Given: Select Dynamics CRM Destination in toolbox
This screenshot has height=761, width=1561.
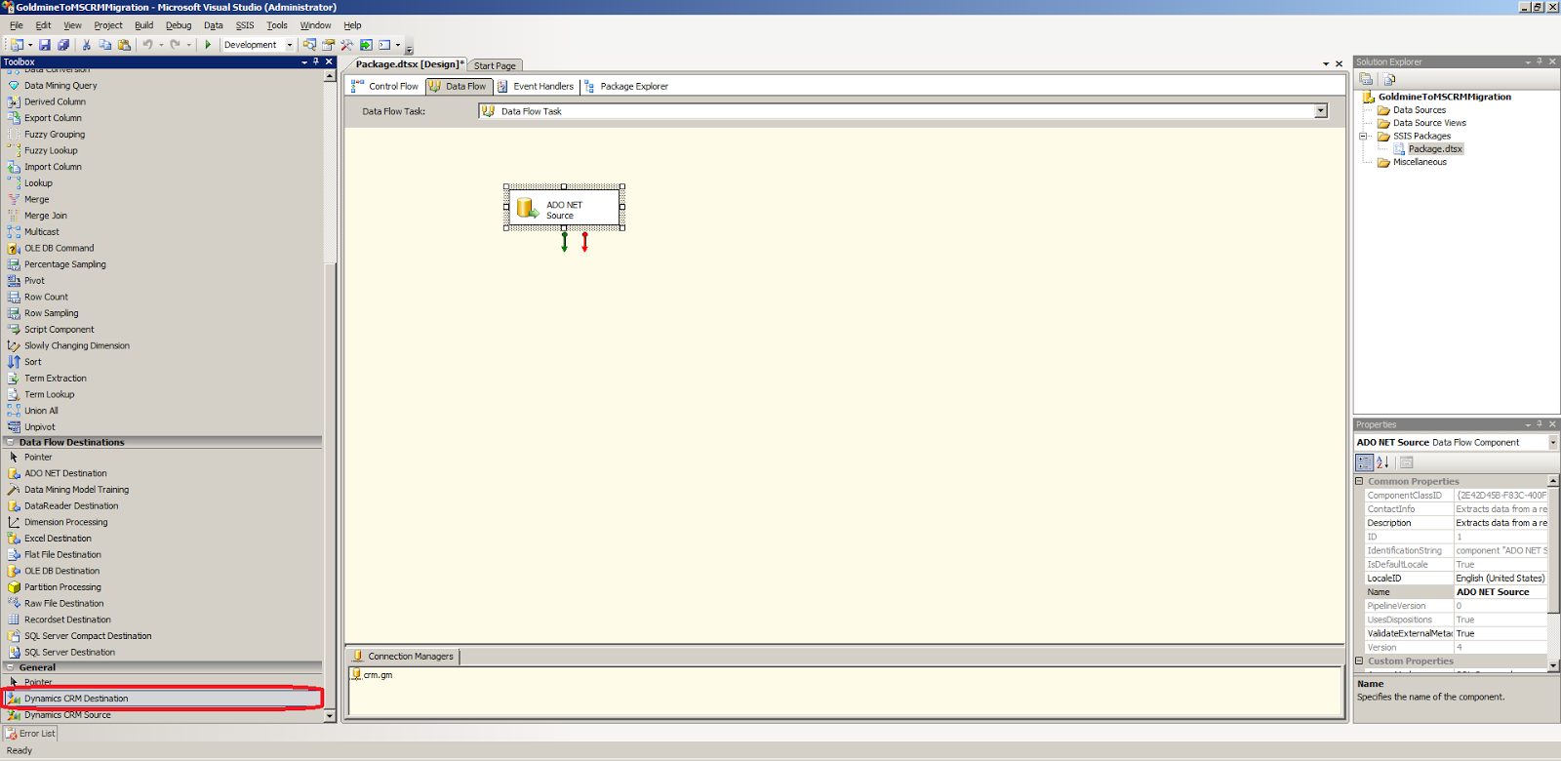Looking at the screenshot, I should point(76,699).
